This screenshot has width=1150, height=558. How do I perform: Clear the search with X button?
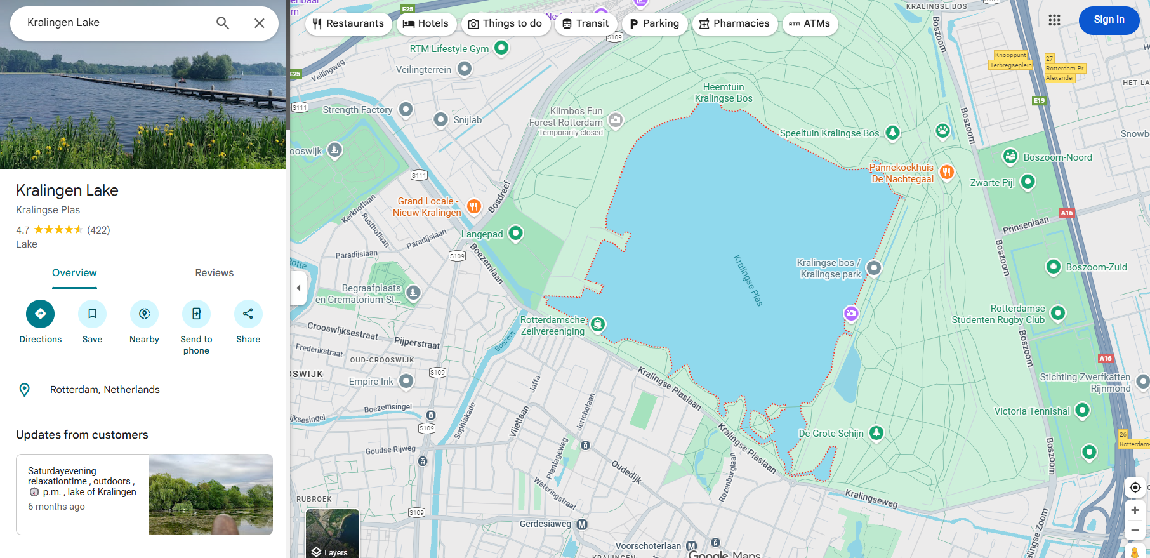coord(260,23)
